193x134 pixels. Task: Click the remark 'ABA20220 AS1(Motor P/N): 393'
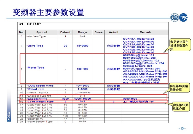click(x=145, y=71)
